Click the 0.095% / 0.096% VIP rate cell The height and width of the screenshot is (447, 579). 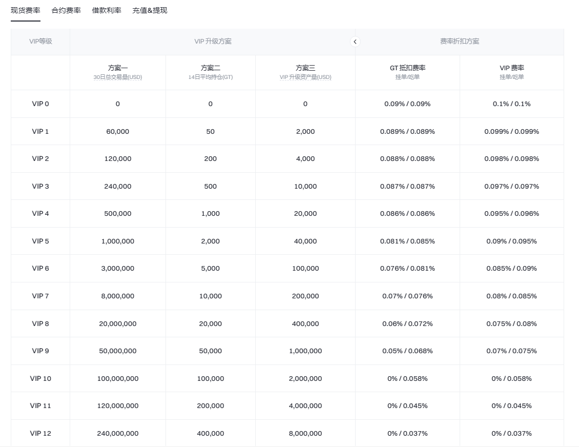point(512,214)
